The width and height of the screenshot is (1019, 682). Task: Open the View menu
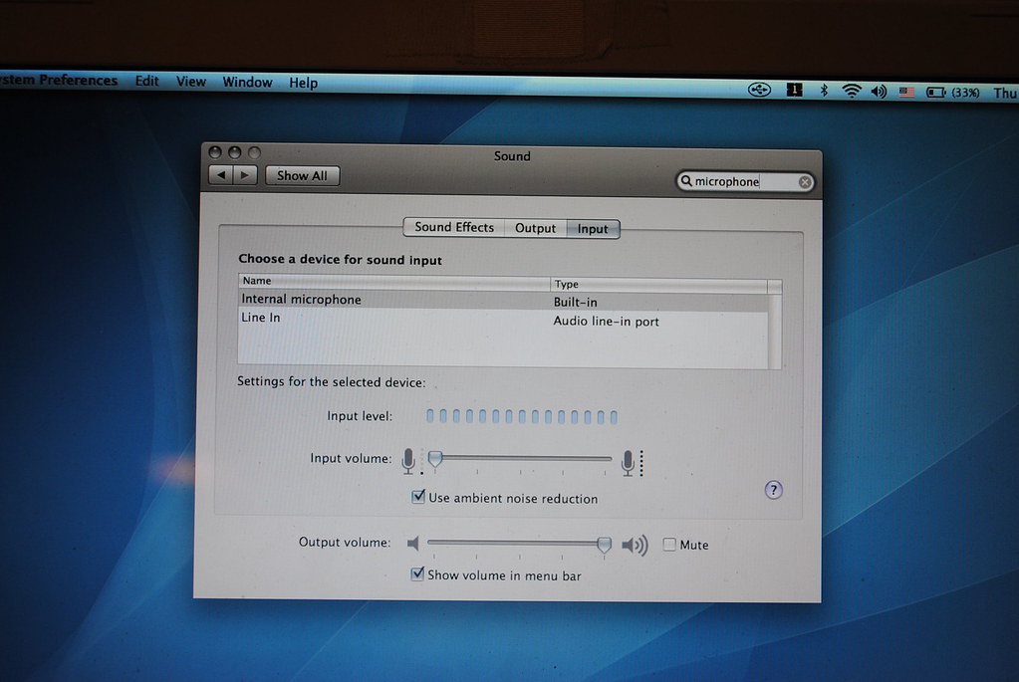point(190,82)
